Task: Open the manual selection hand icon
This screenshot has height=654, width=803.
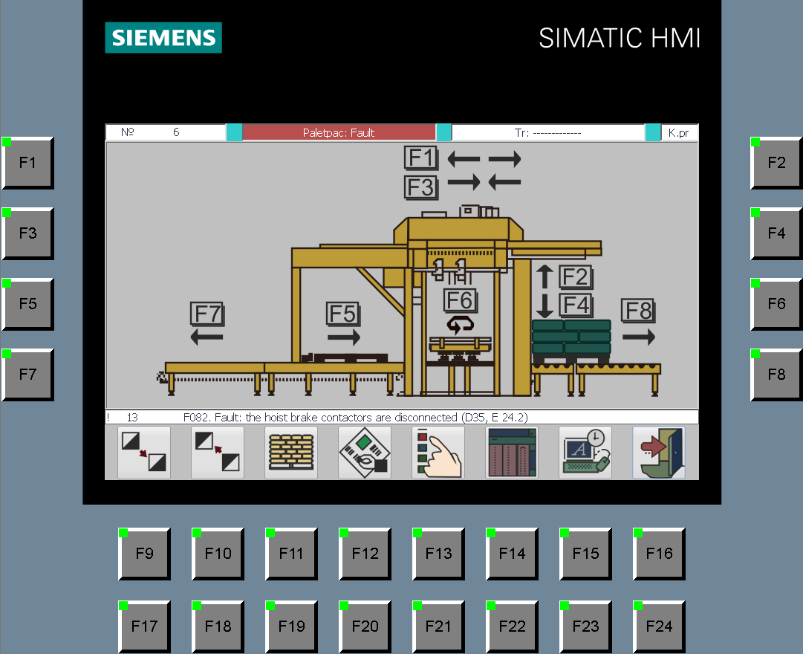Action: [438, 453]
